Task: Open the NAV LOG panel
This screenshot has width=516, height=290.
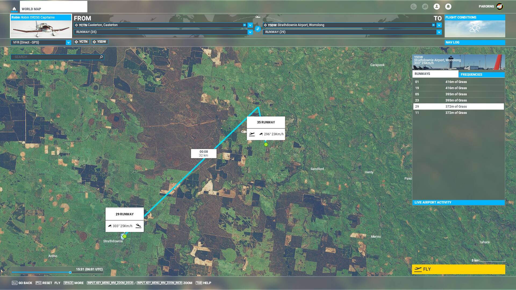Action: [475, 42]
